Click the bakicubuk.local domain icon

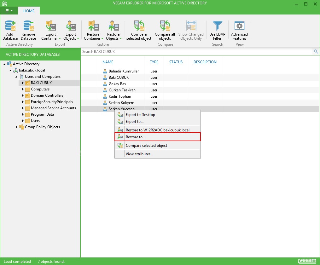[15, 70]
